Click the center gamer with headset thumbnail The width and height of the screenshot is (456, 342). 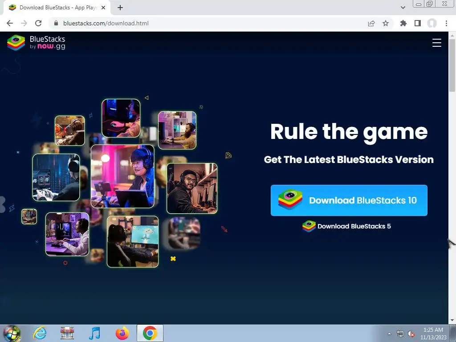pos(122,176)
